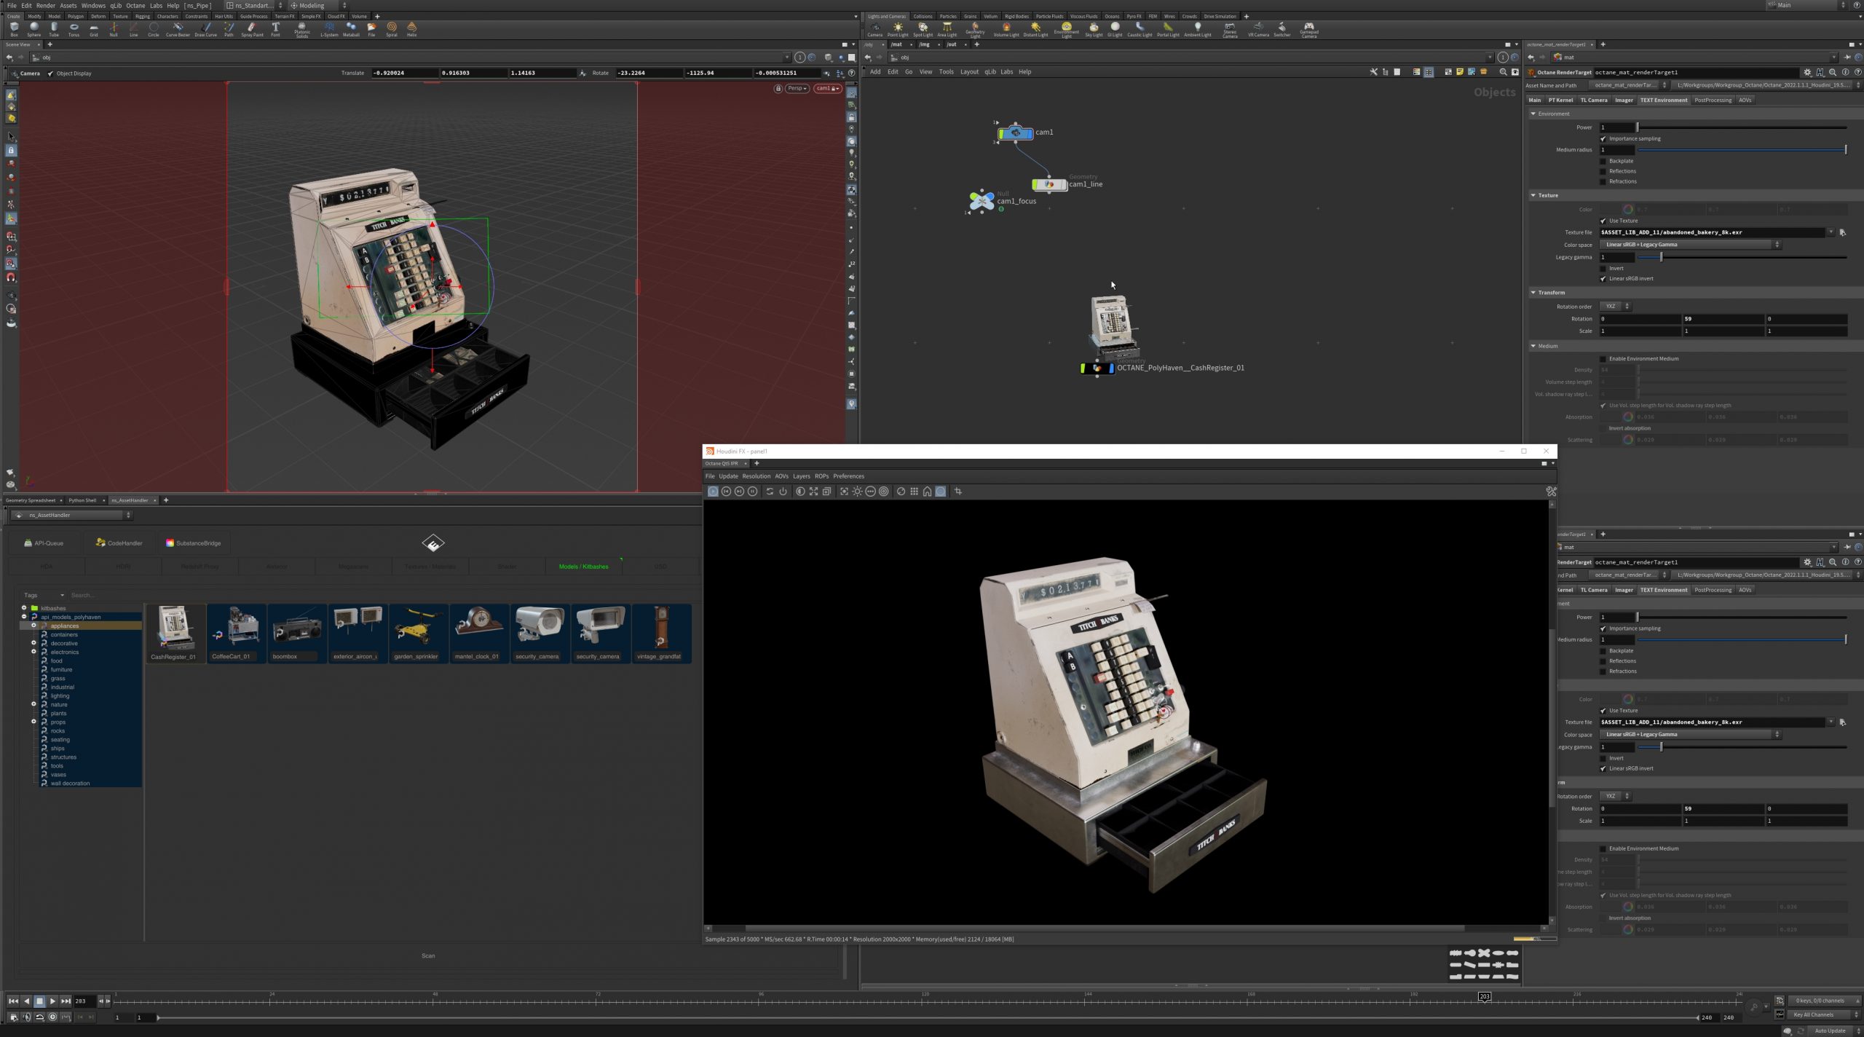Enable the Backplate checkbox
Screen dimensions: 1864x1037
pyautogui.click(x=1603, y=161)
